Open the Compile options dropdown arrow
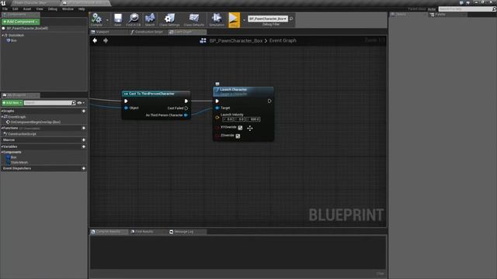497x279 pixels. pyautogui.click(x=107, y=20)
